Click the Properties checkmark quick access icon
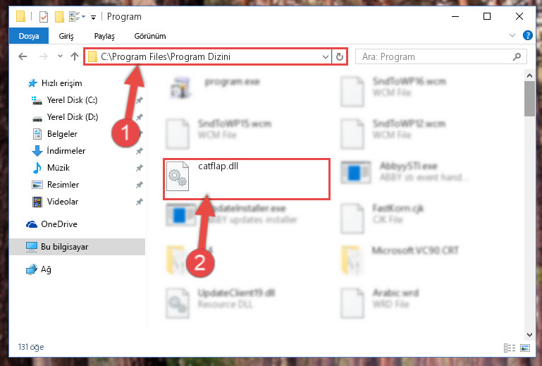The height and width of the screenshot is (366, 542). pos(44,17)
